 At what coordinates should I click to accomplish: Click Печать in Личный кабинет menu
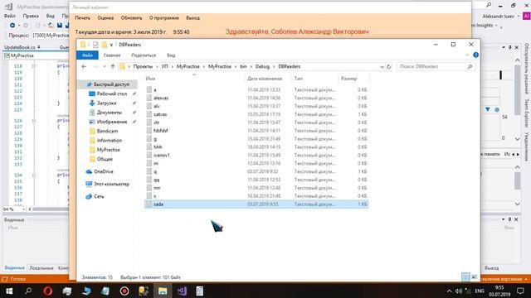(82, 18)
